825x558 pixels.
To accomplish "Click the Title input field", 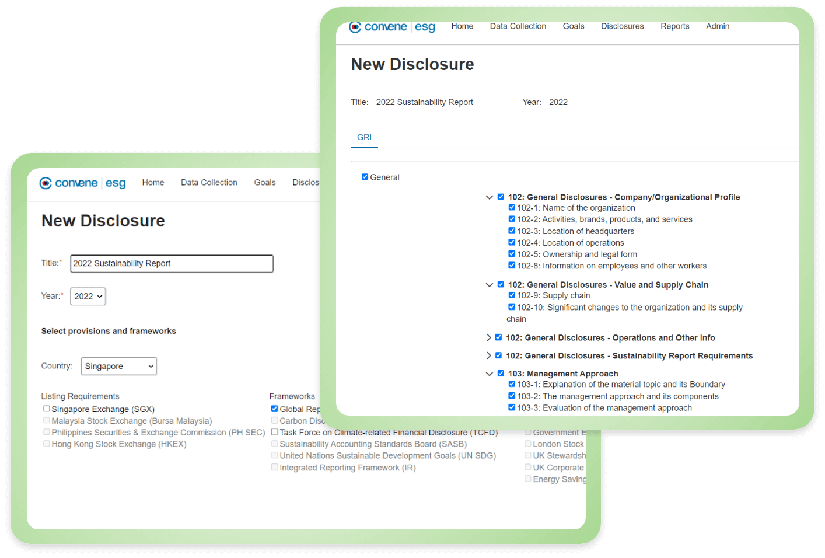I will [x=172, y=264].
